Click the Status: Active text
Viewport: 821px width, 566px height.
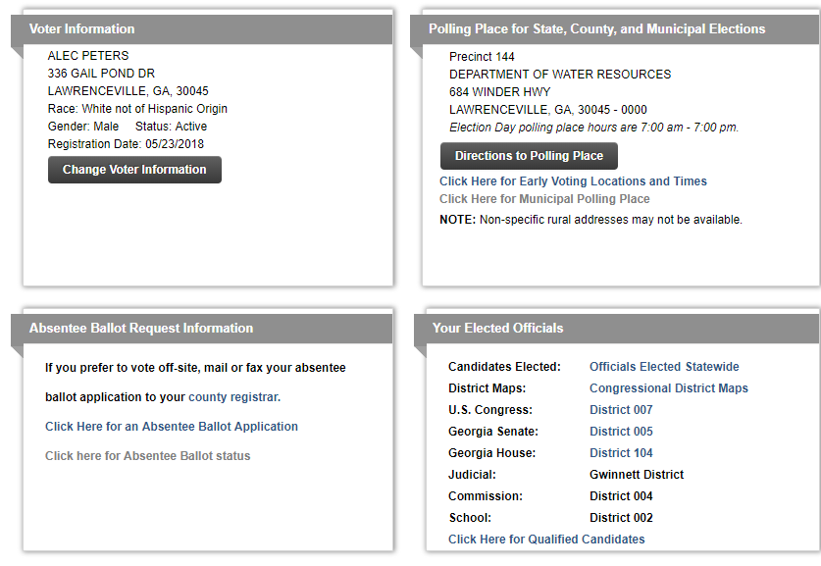tap(171, 127)
